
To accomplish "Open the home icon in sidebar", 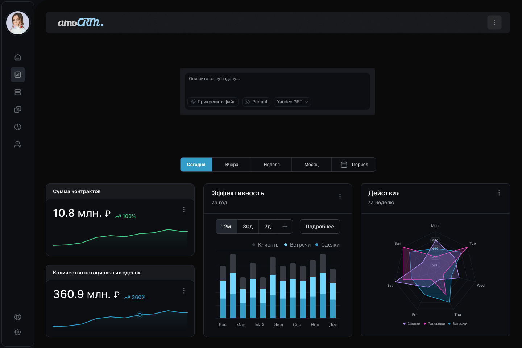I will (18, 57).
